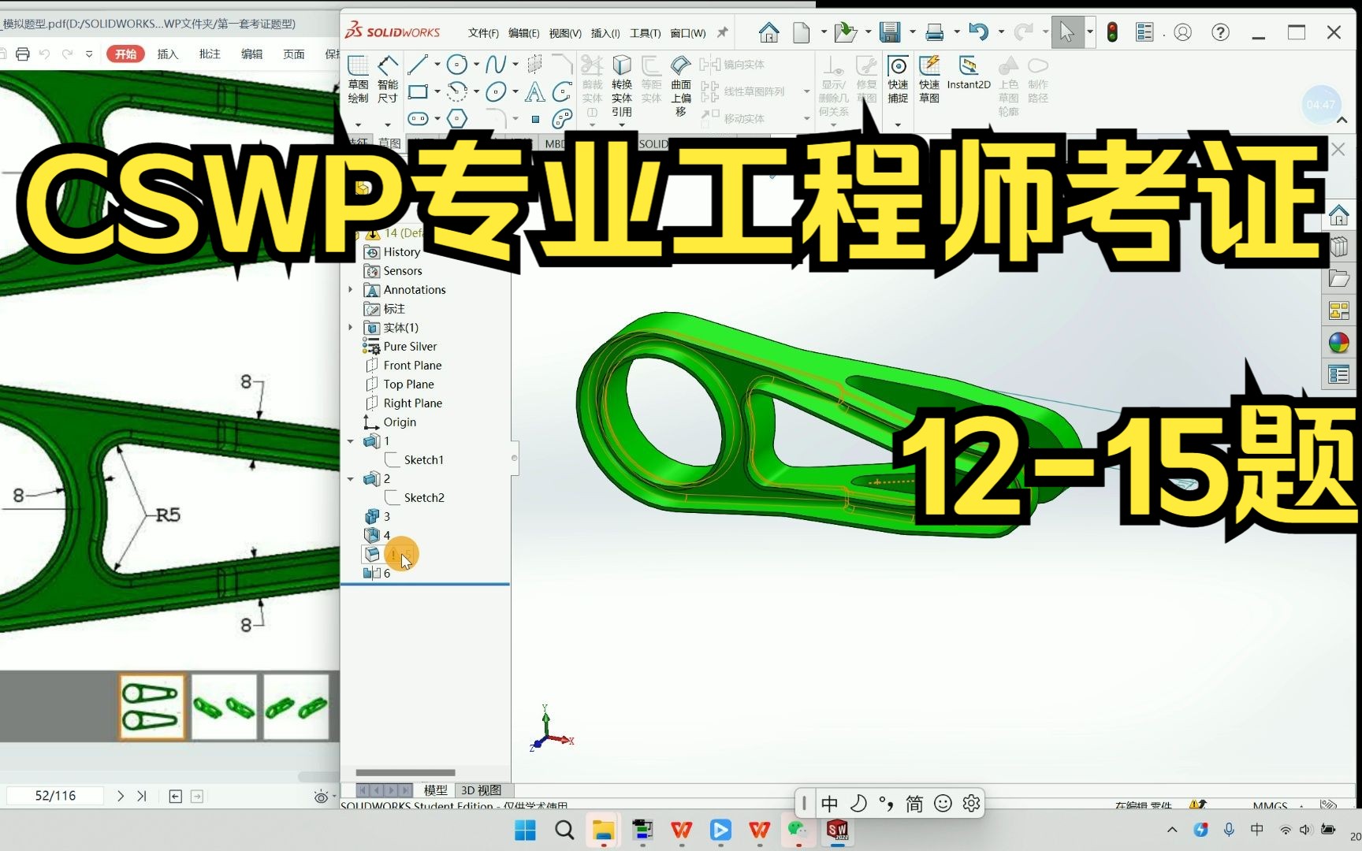Select first page thumbnail in PDF viewer
The image size is (1362, 851).
(152, 706)
